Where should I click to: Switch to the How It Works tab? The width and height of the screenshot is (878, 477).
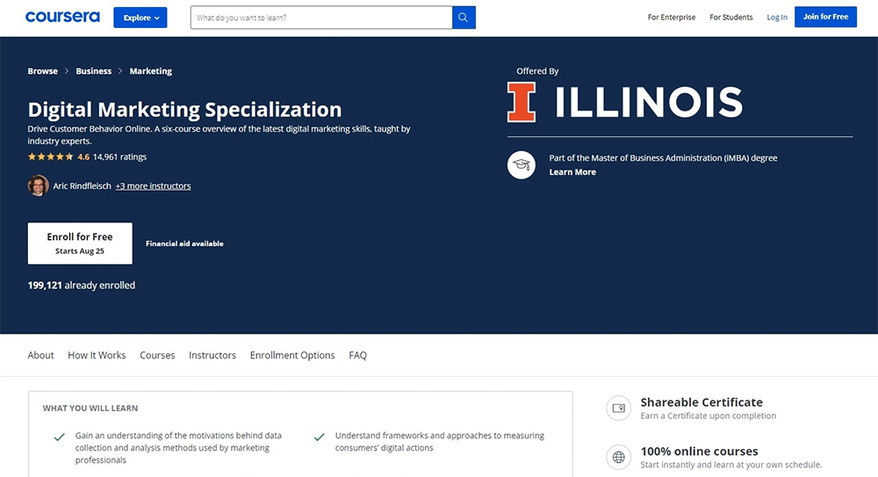(x=97, y=356)
